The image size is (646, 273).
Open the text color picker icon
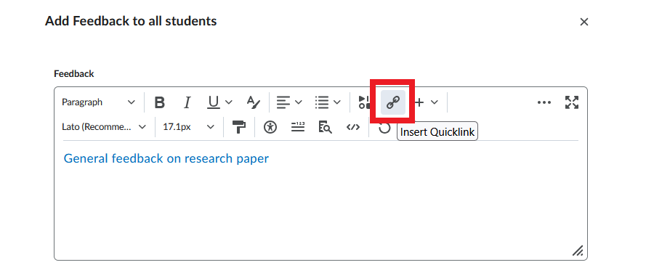click(x=254, y=102)
